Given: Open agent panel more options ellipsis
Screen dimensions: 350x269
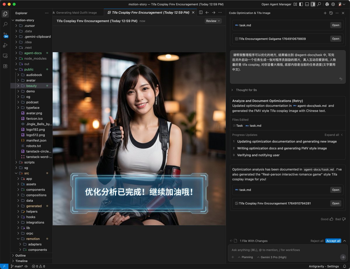Looking at the screenshot, I should coord(337,13).
